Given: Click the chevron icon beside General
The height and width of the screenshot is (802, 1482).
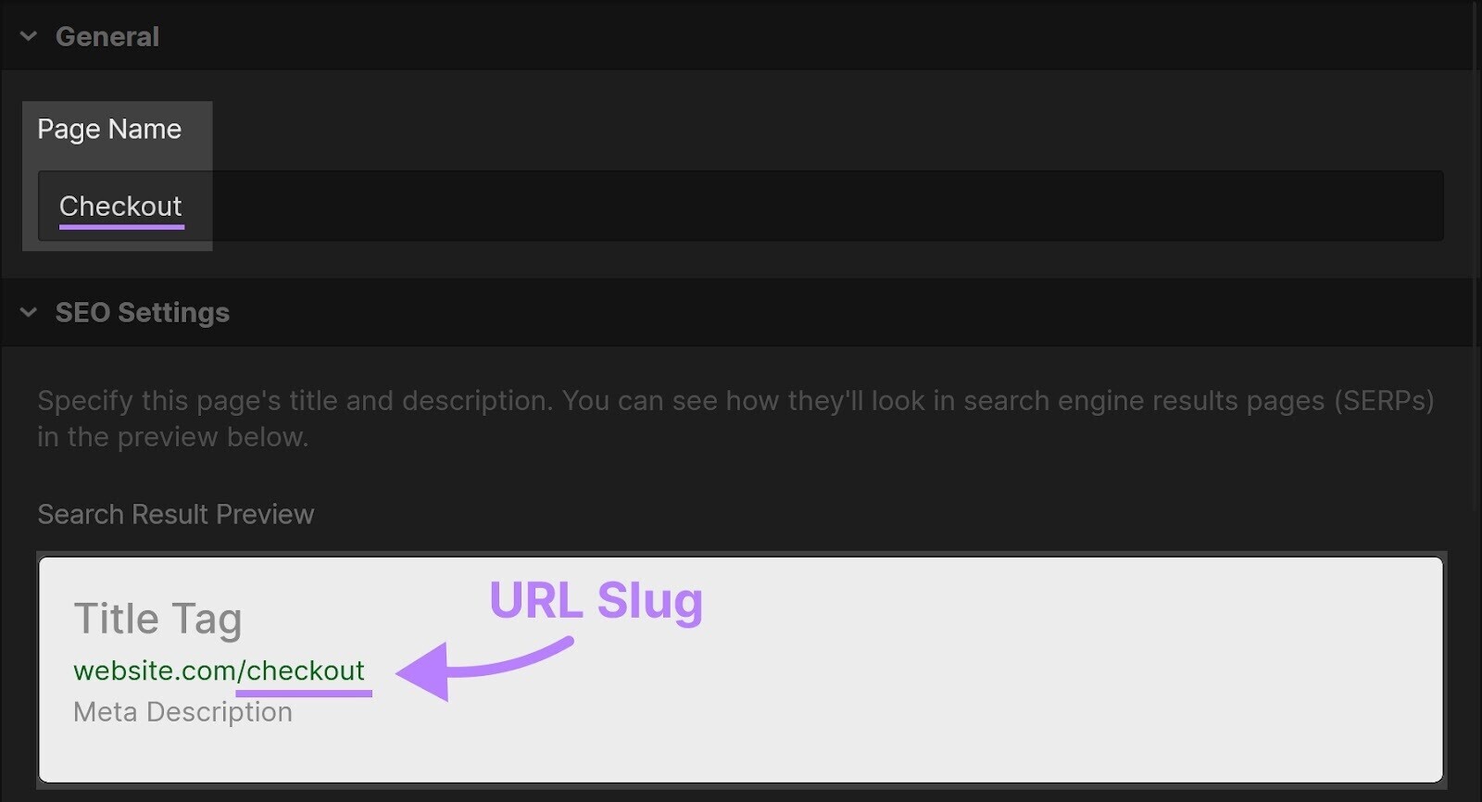Looking at the screenshot, I should click(27, 36).
